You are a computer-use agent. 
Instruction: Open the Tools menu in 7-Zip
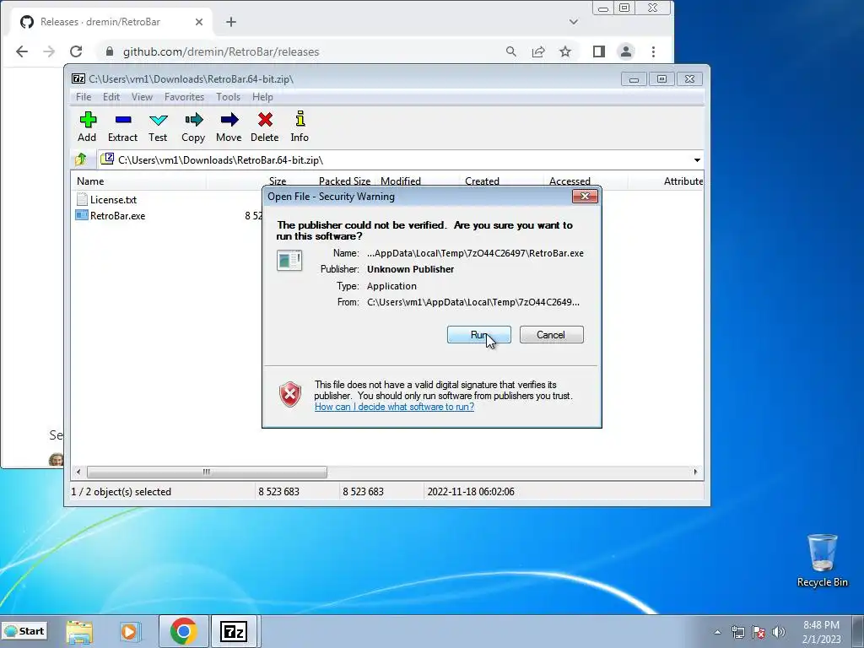(x=228, y=96)
